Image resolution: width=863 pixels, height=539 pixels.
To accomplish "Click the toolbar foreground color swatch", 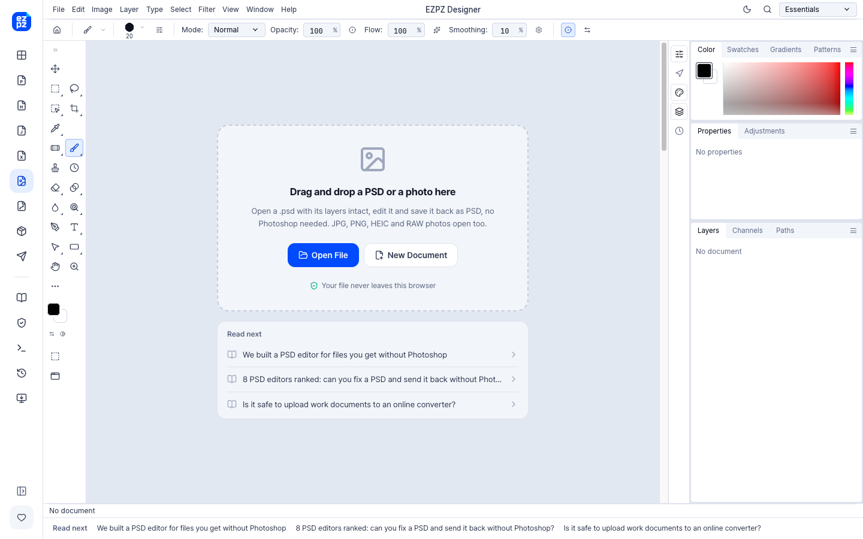I will click(53, 309).
